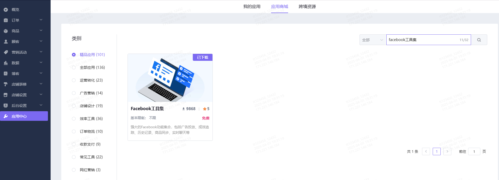Go to next page arrow

(x=447, y=151)
